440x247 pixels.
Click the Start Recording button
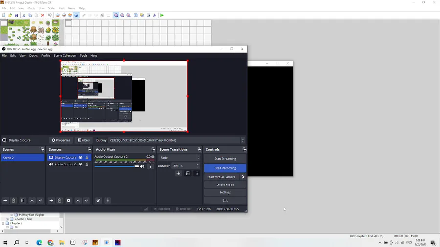coord(225,168)
